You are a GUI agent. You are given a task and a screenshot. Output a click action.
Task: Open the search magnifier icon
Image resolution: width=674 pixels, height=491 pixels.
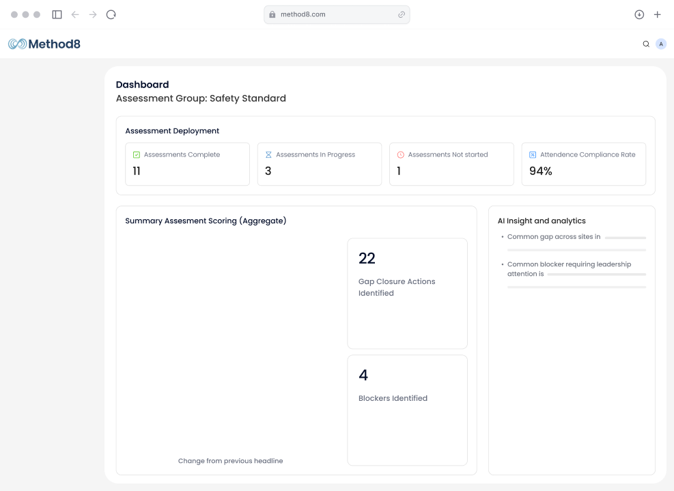coord(646,44)
